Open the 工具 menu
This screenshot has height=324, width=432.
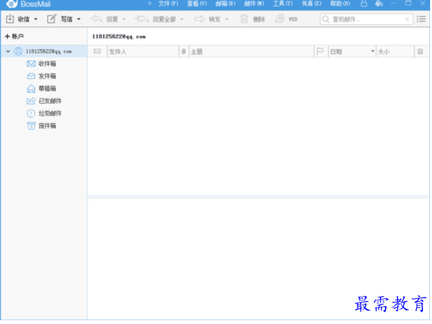[282, 4]
